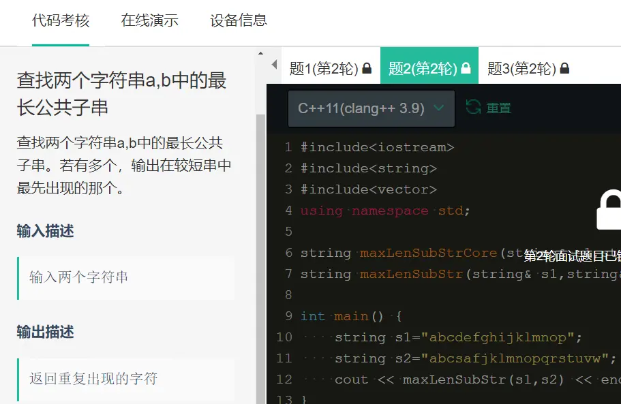Viewport: 621px width, 404px height.
Task: Click the 重置 reset button
Action: [x=498, y=108]
